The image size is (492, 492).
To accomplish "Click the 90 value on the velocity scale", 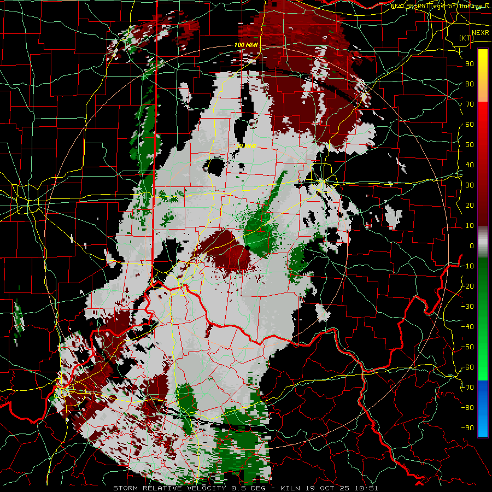I will (x=470, y=64).
